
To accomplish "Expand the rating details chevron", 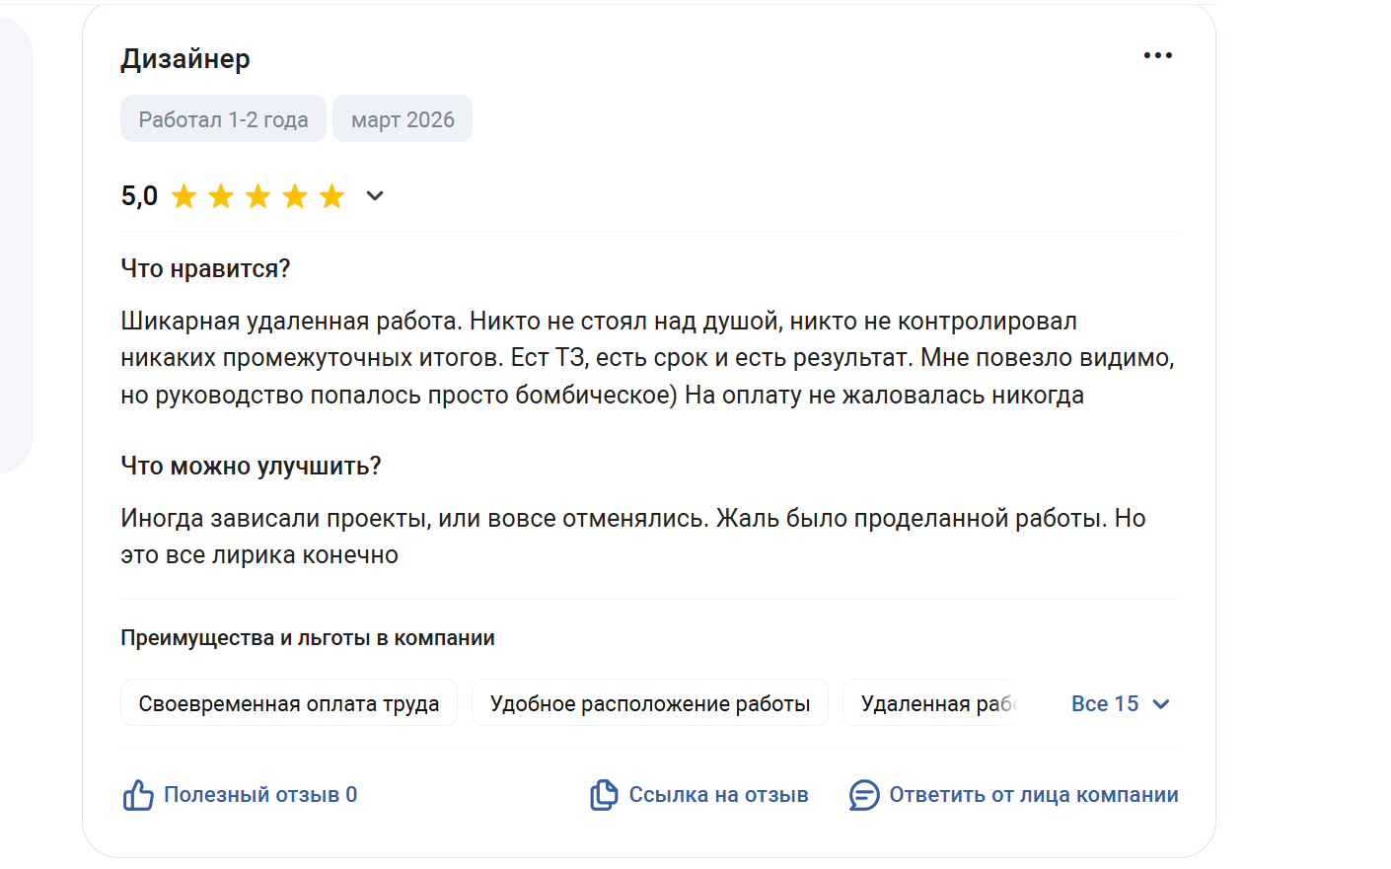I will [x=375, y=196].
